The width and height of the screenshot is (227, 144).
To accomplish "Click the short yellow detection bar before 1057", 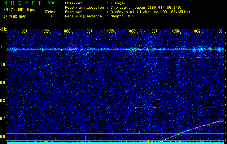I will click(148, 142).
